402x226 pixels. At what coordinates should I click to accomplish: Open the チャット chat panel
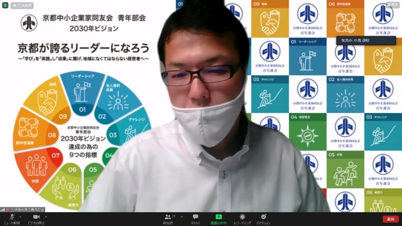click(195, 219)
